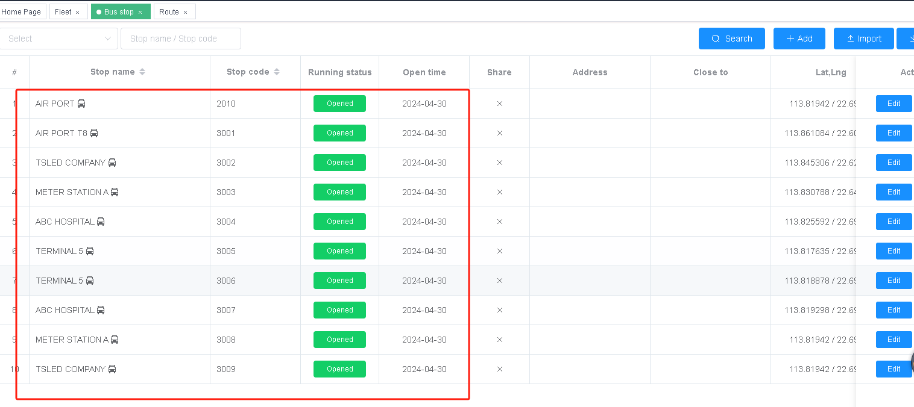Open the Select dropdown filter
Image resolution: width=914 pixels, height=407 pixels.
coord(58,39)
